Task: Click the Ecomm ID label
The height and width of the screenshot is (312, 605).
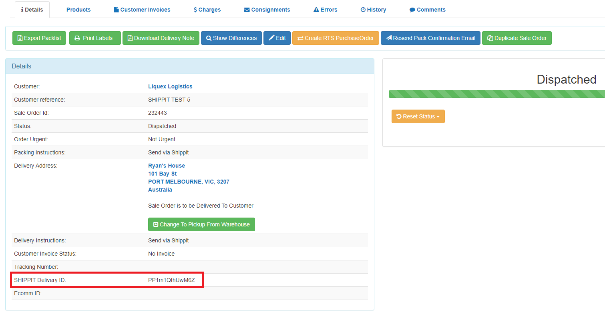Action: pyautogui.click(x=28, y=293)
